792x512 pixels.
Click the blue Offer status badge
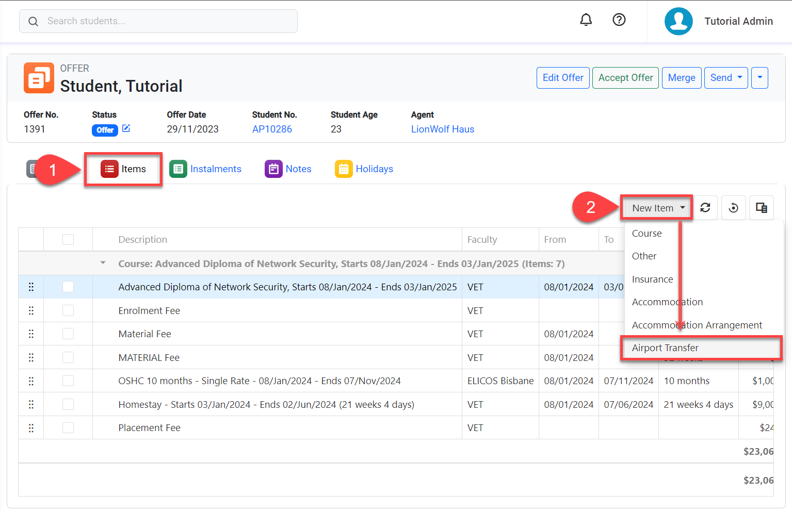pos(105,130)
